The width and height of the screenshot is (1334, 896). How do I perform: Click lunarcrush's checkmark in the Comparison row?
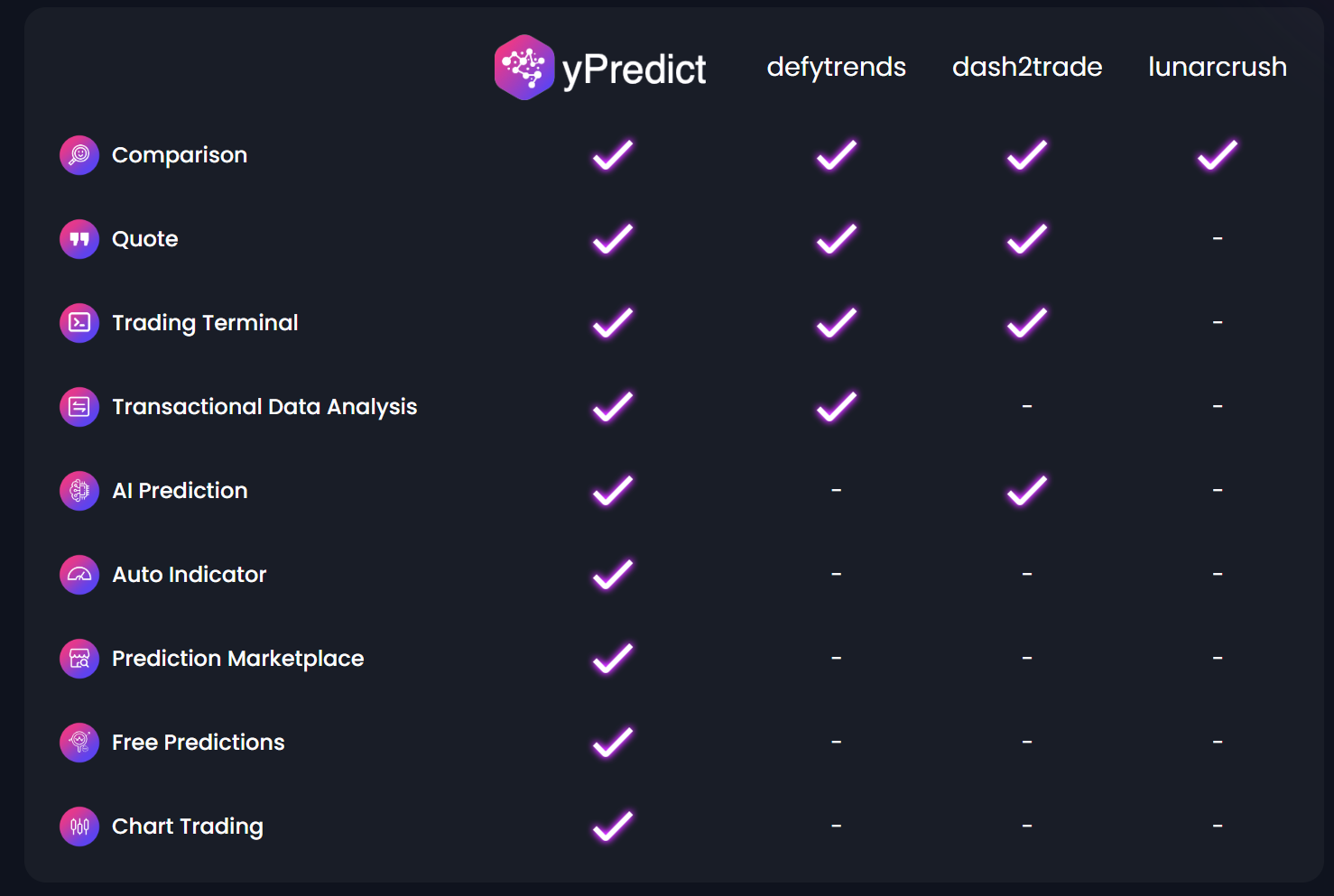point(1218,155)
